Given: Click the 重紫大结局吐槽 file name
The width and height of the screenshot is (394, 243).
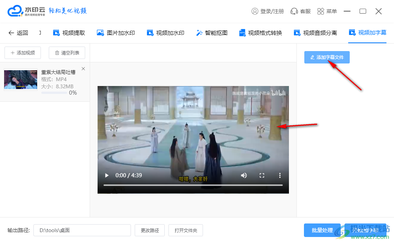Looking at the screenshot, I should click(58, 72).
